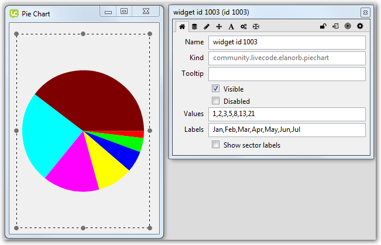The width and height of the screenshot is (381, 245).
Task: Click the Tooltip input field
Action: [x=287, y=74]
